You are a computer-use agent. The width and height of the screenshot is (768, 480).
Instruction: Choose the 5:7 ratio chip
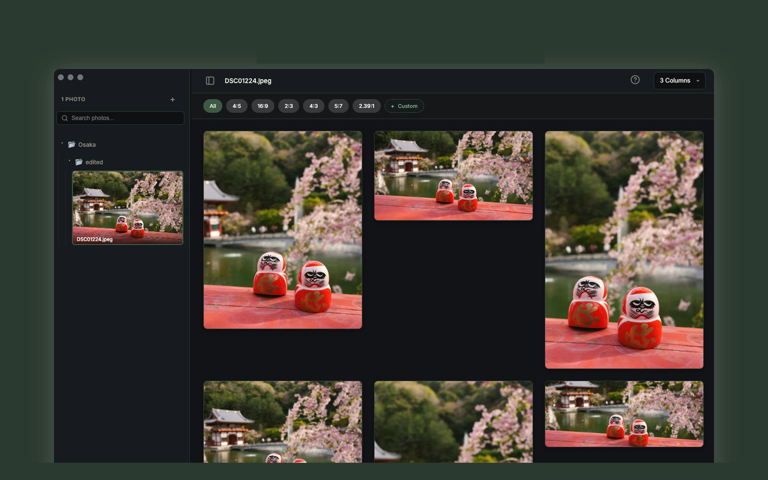tap(338, 106)
